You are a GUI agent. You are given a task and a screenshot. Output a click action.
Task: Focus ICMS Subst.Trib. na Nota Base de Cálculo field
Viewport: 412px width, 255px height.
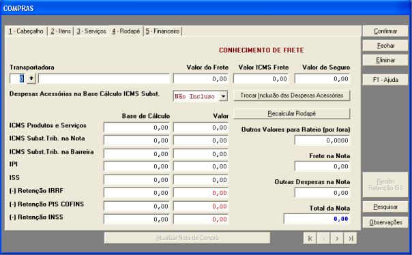click(136, 140)
